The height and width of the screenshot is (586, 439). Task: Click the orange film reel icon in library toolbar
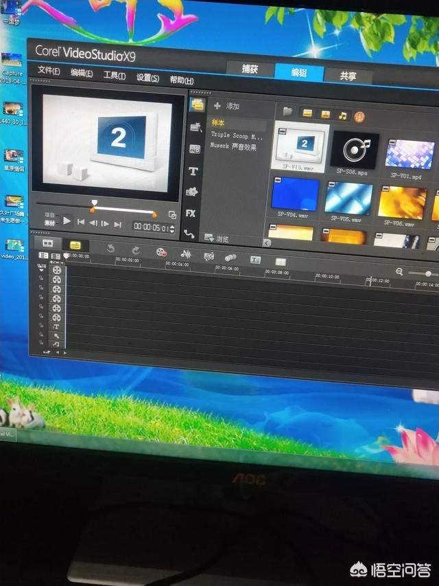(x=359, y=117)
